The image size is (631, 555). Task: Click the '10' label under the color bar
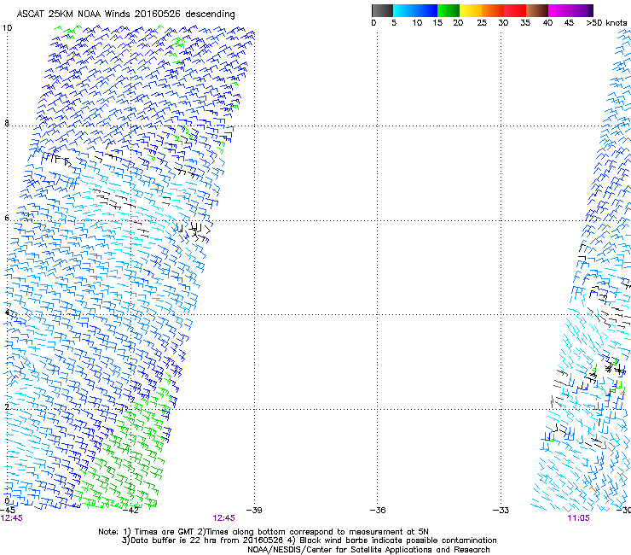coord(417,23)
